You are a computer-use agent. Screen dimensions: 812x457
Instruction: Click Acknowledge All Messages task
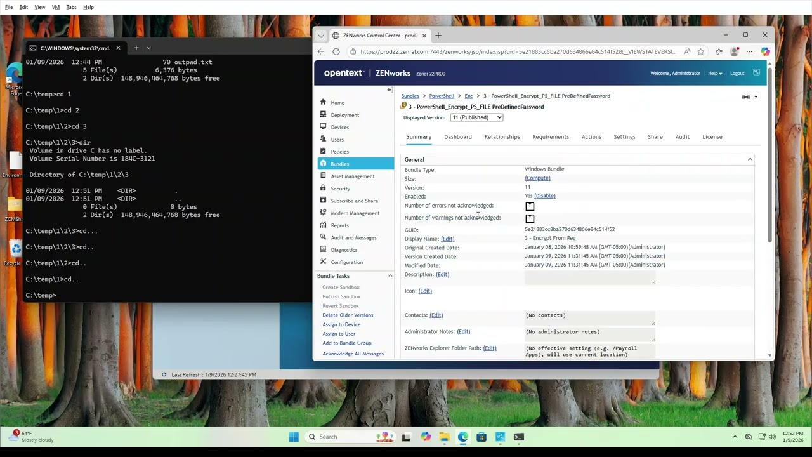pyautogui.click(x=353, y=354)
